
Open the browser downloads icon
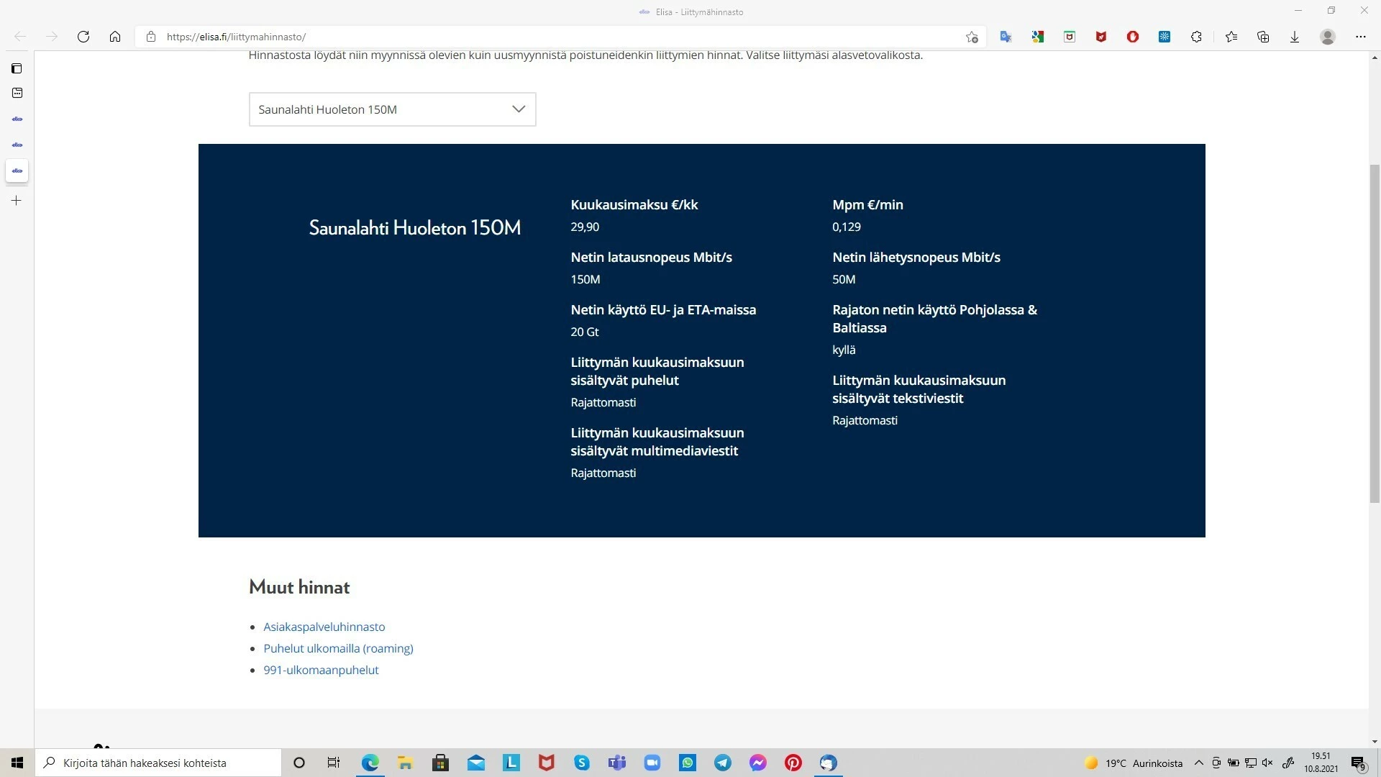tap(1295, 37)
